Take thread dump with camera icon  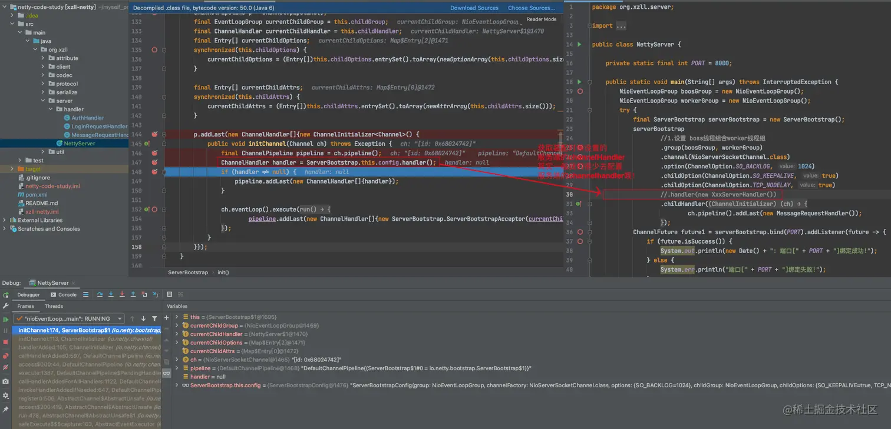click(5, 381)
